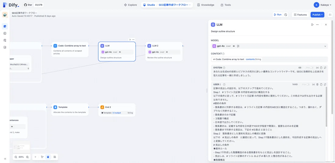The height and width of the screenshot is (163, 335).
Task: Select the CONTEXT variable field
Action: (269, 59)
